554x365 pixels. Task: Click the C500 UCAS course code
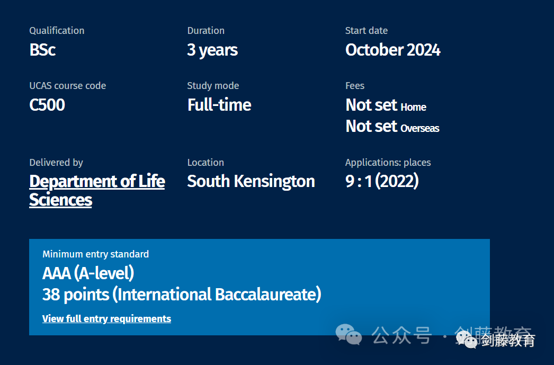47,105
